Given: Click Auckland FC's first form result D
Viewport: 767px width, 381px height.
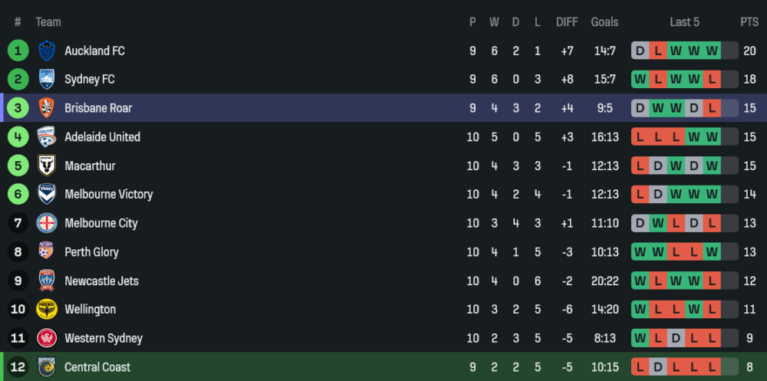Looking at the screenshot, I should click(x=640, y=51).
